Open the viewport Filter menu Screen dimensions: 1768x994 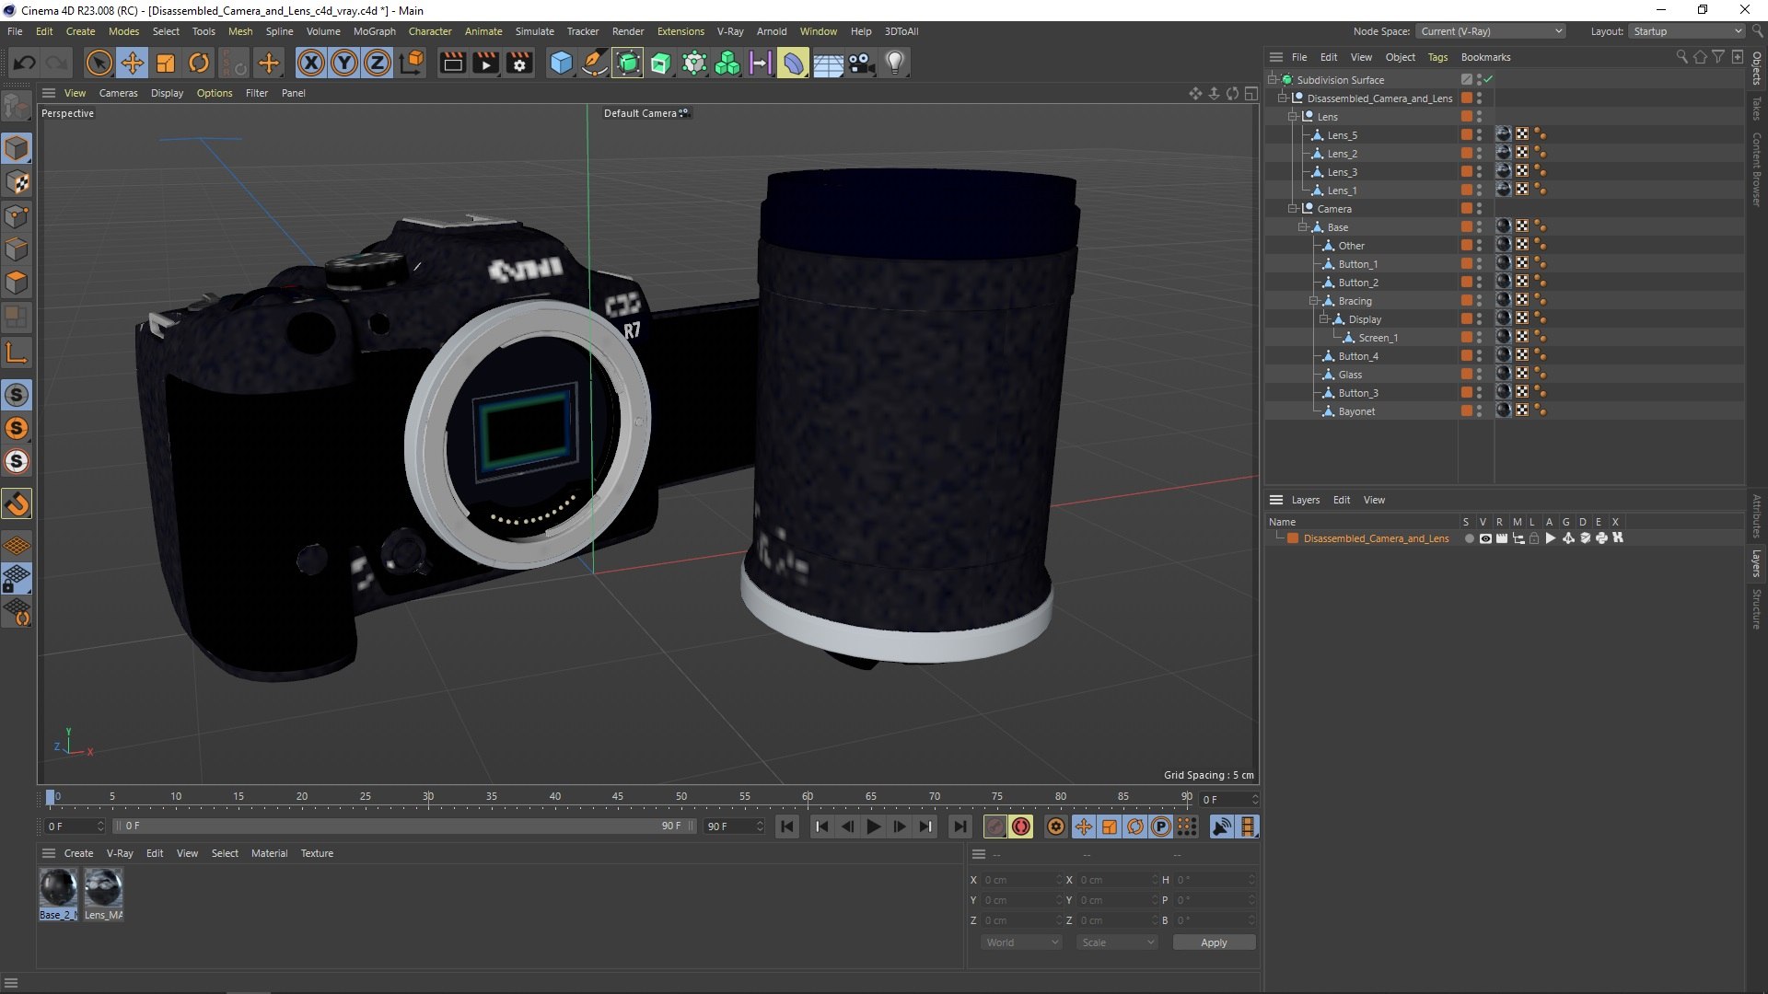click(x=257, y=93)
